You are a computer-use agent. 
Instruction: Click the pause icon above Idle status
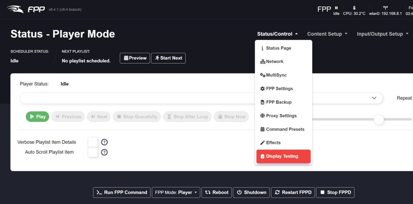(x=336, y=8)
